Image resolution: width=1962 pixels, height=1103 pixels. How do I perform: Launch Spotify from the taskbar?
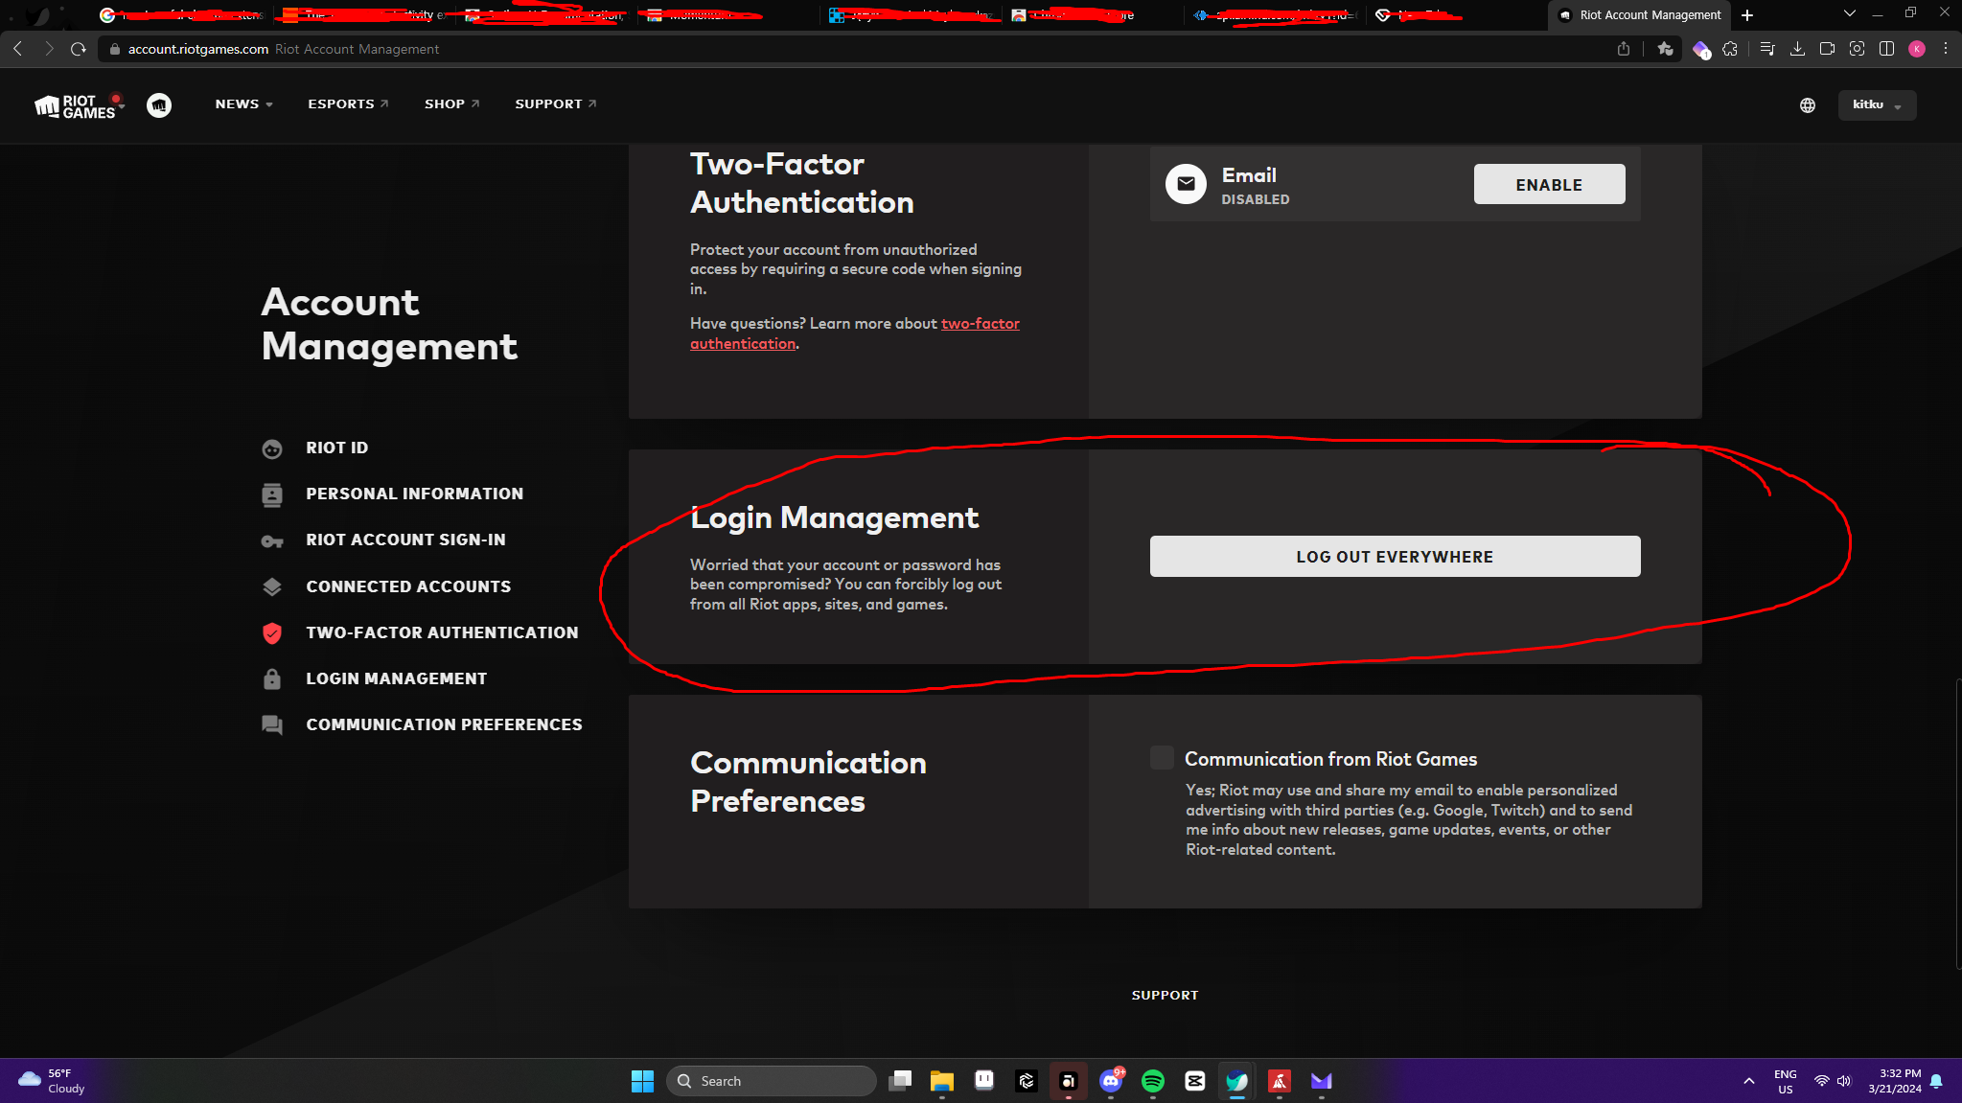(1153, 1081)
